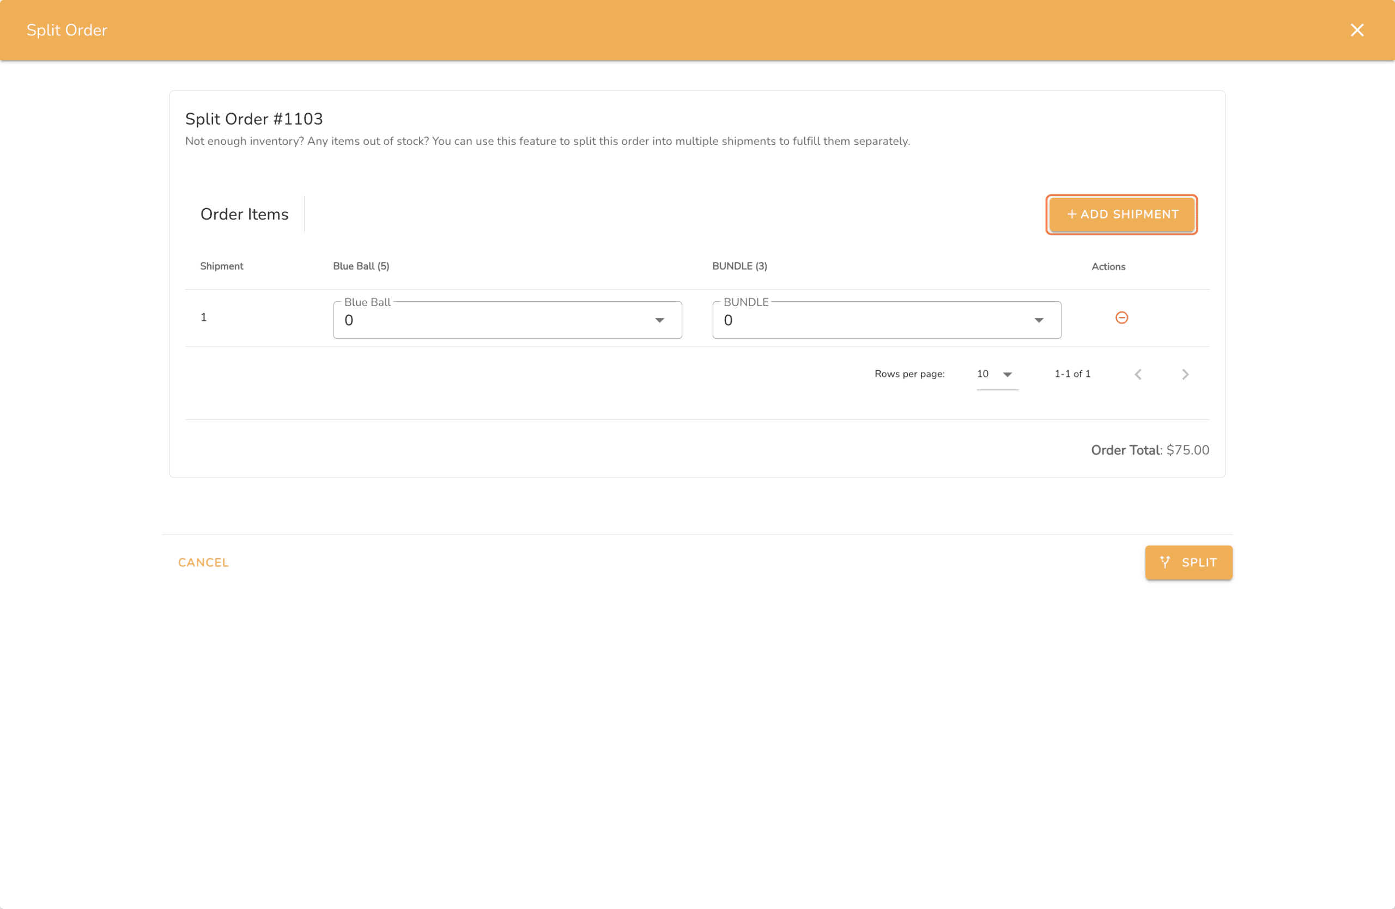Select the Order Items tab
Screen dimensions: 1395x909
[245, 214]
